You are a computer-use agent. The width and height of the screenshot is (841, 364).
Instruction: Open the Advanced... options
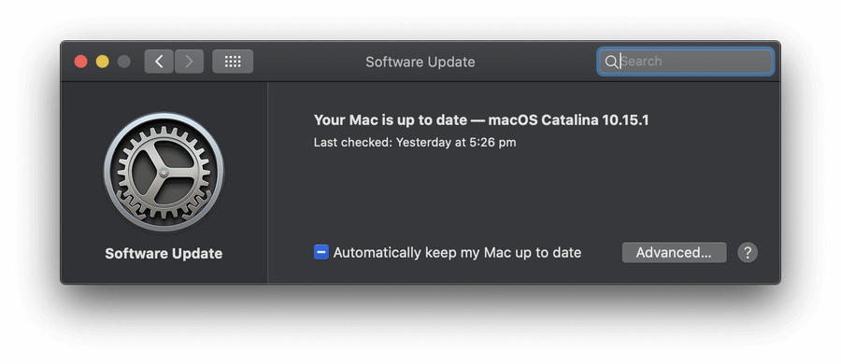(674, 253)
